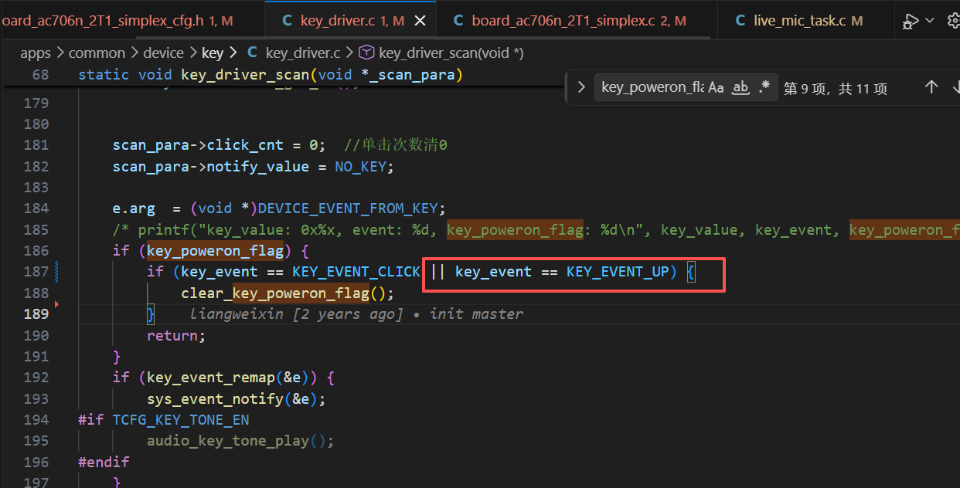Go to previous match arrow
Image resolution: width=960 pixels, height=488 pixels.
tap(931, 88)
